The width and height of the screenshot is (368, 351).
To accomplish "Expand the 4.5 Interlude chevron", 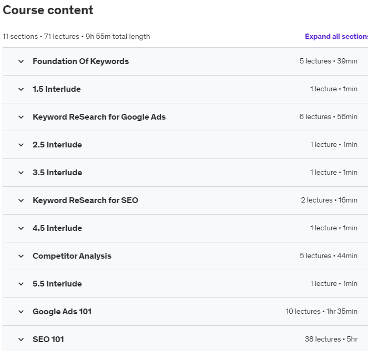I will [x=21, y=228].
